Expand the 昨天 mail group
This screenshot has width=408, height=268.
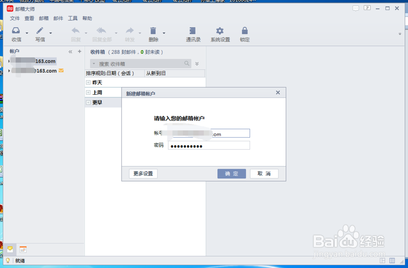click(x=88, y=82)
